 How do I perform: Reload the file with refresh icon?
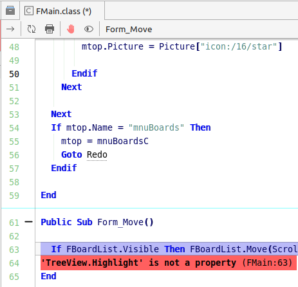(x=32, y=29)
